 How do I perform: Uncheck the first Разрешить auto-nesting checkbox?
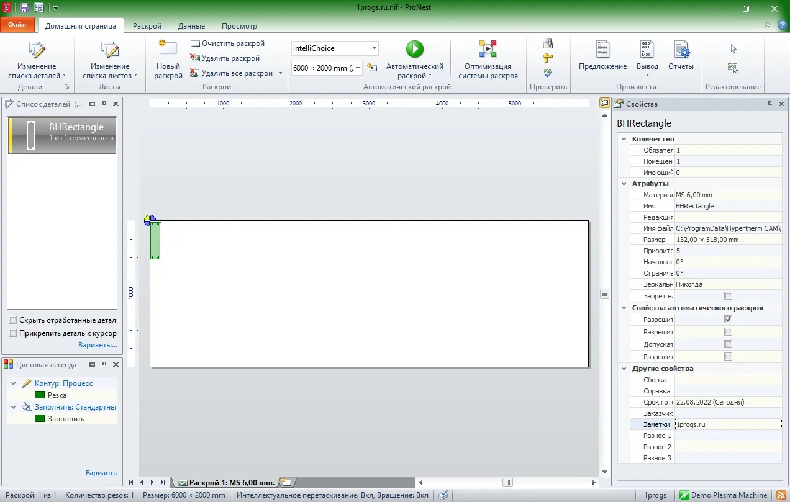[728, 319]
